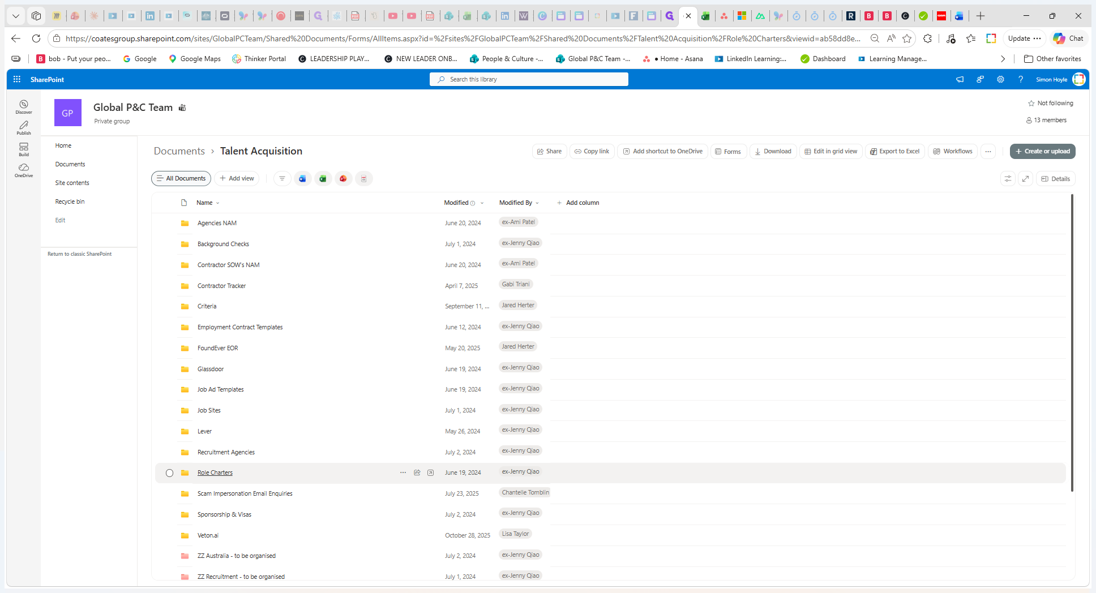Click the 13 members link
Screen dimensions: 1096x593
pyautogui.click(x=1046, y=120)
